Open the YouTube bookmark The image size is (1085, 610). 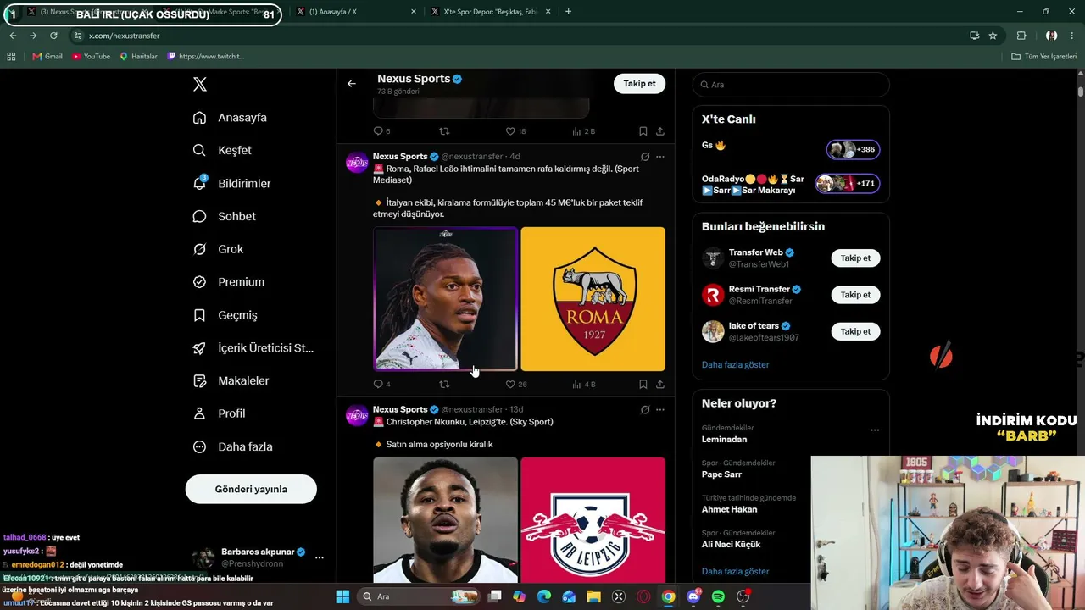91,57
